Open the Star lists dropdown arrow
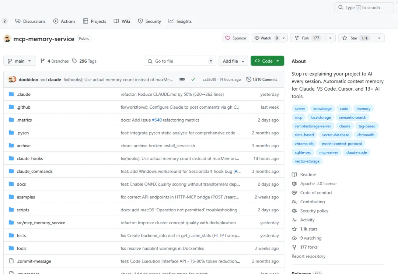The height and width of the screenshot is (274, 398). [x=379, y=38]
